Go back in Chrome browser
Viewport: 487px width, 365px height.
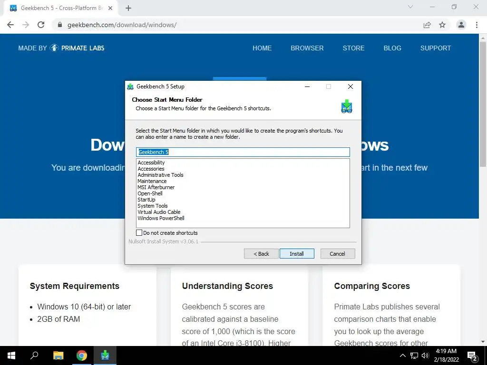[x=10, y=25]
